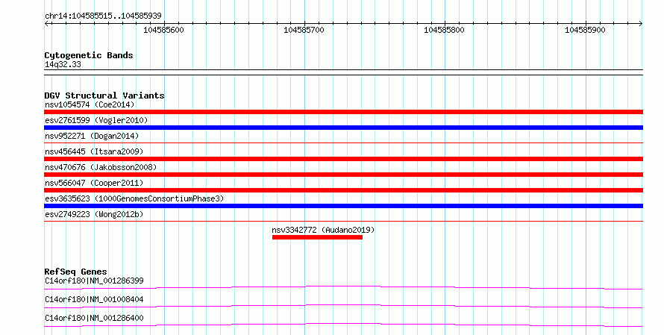Click the 104585800 ruler position
The width and height of the screenshot is (664, 335).
tap(444, 30)
